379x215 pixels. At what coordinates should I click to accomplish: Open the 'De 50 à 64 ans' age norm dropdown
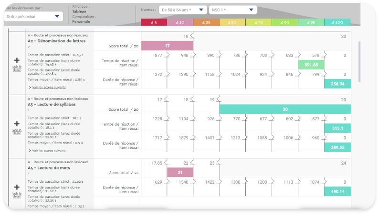point(183,10)
